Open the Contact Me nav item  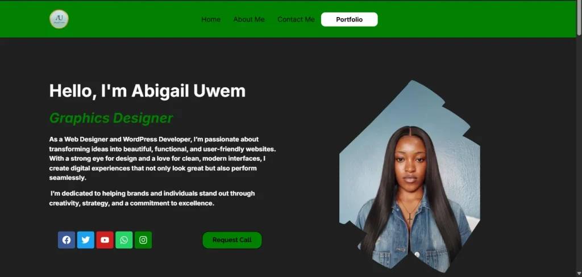click(296, 19)
